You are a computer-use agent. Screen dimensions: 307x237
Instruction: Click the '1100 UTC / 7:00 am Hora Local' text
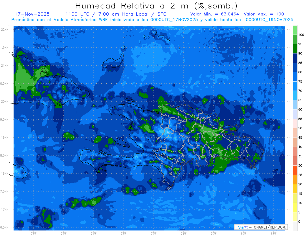point(107,14)
